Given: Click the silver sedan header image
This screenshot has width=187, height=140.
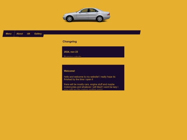Looking at the screenshot, I should click(87, 15).
